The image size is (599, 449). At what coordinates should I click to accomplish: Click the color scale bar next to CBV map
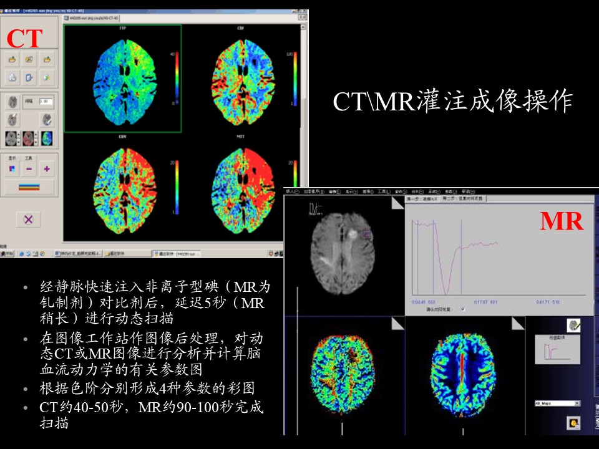point(177,187)
